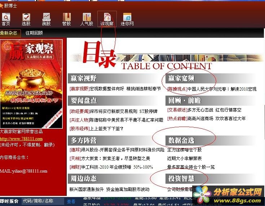Open [关注人物]陈德铭称中美贸易 article

116,120
